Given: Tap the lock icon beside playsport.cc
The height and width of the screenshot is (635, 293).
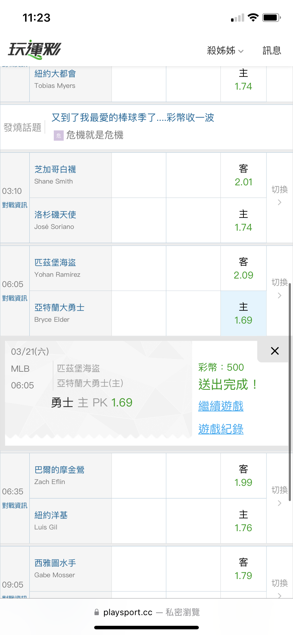Looking at the screenshot, I should click(x=97, y=612).
